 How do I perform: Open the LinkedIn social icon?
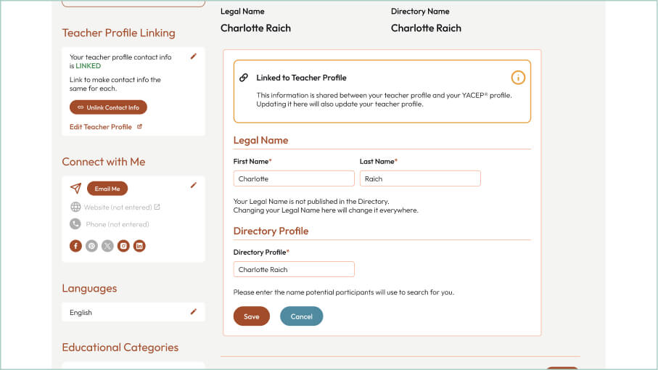(139, 246)
